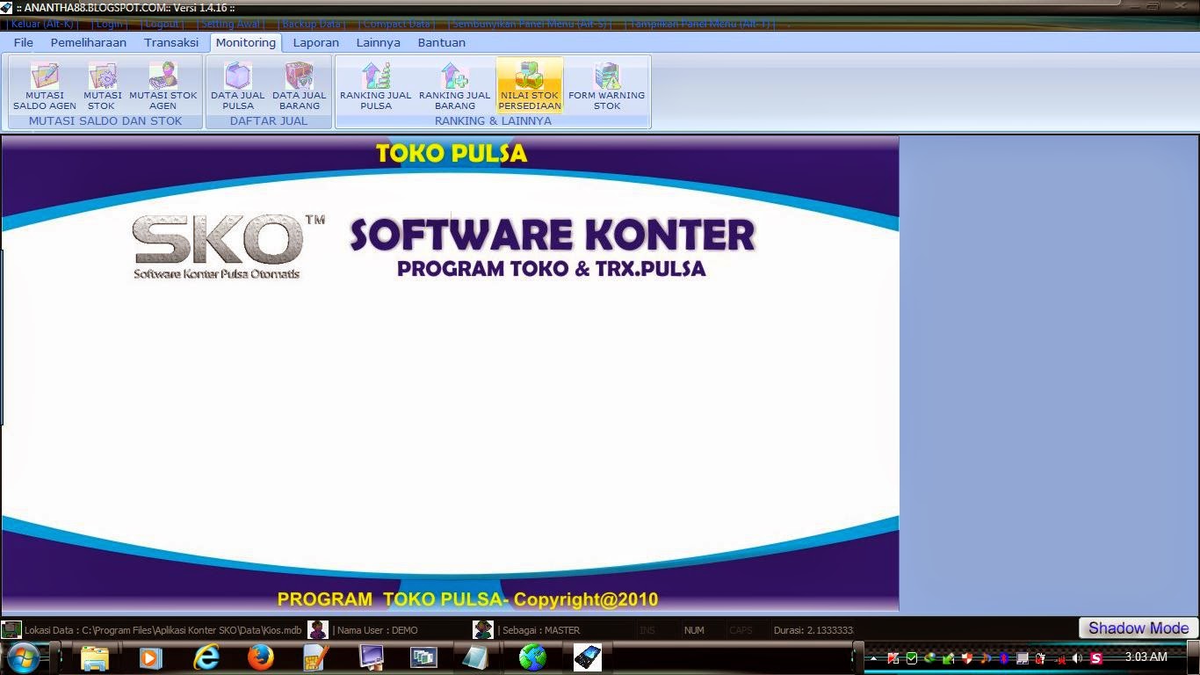This screenshot has height=675, width=1200.
Task: Click the DAFTAR JUAL group label
Action: tap(269, 121)
